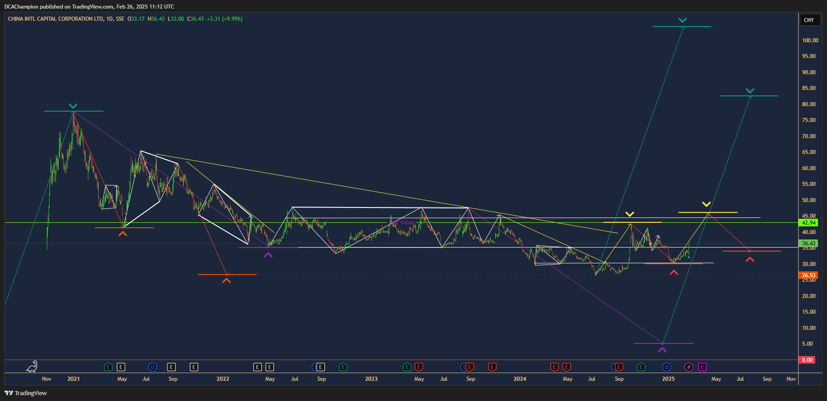827x401 pixels.
Task: Click the Nov label at far right of time axis
Action: tap(791, 379)
